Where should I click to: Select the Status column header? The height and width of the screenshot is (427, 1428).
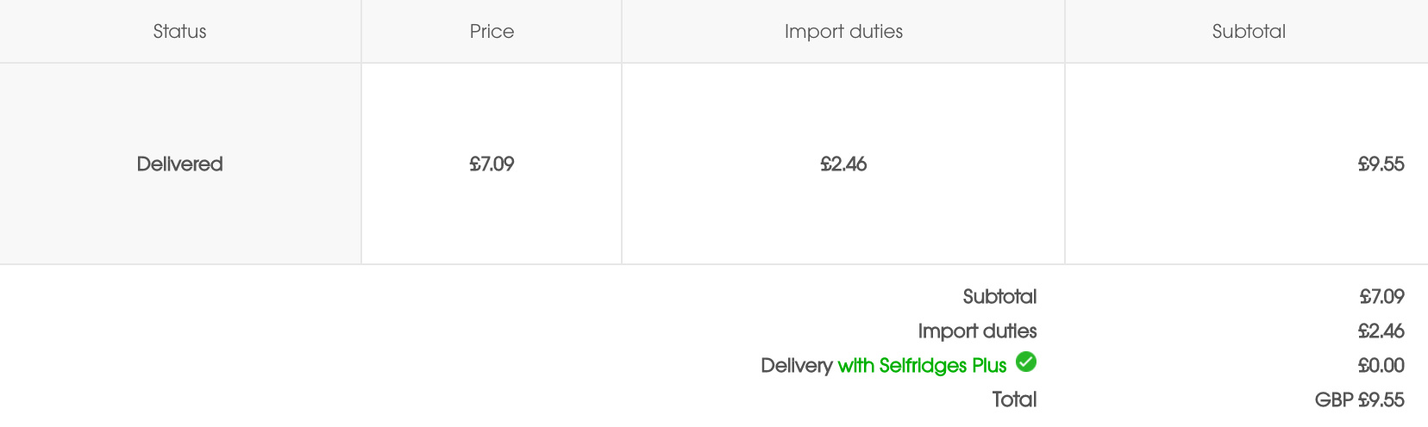click(179, 32)
